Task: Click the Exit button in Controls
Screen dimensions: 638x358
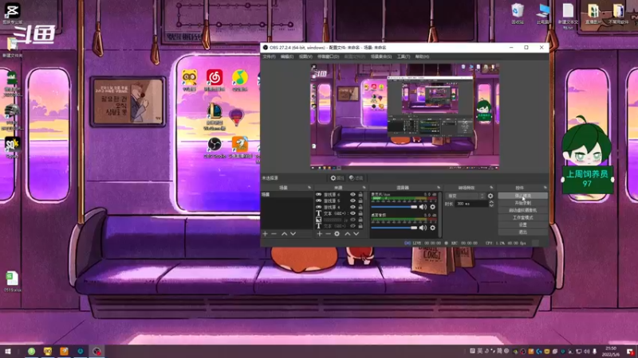Action: coord(523,232)
